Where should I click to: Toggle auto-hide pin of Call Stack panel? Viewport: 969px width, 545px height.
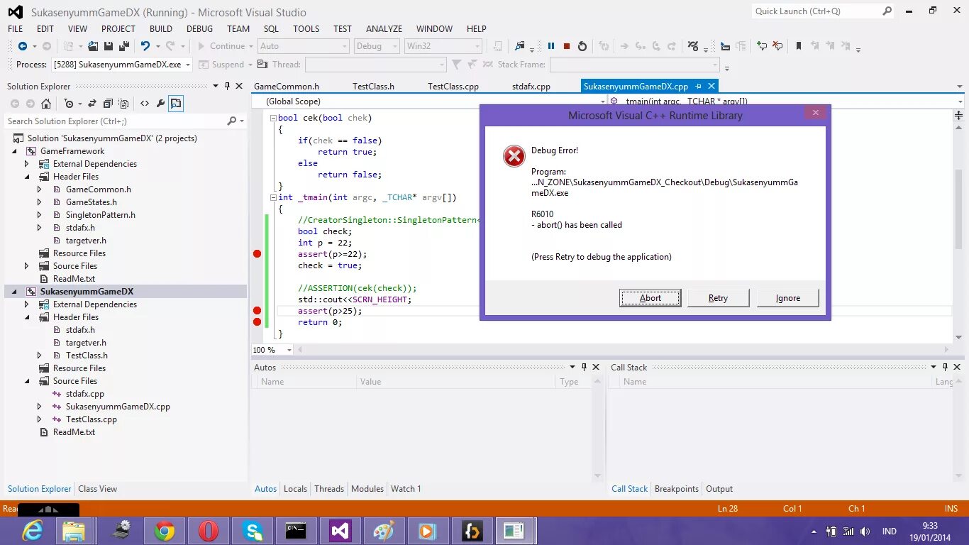coord(945,367)
